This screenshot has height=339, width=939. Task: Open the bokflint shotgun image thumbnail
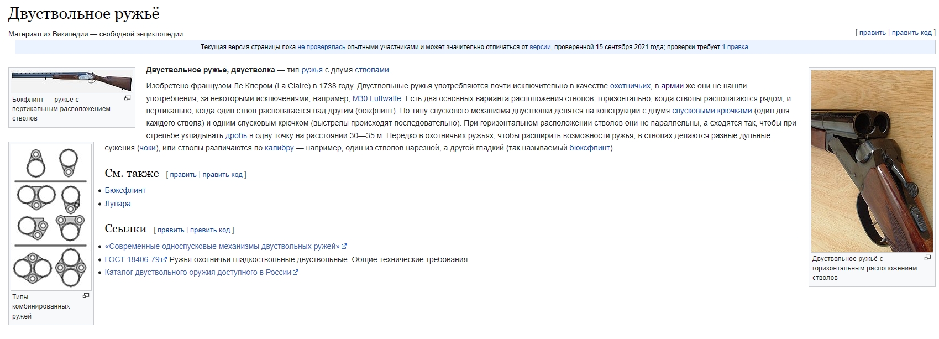72,81
